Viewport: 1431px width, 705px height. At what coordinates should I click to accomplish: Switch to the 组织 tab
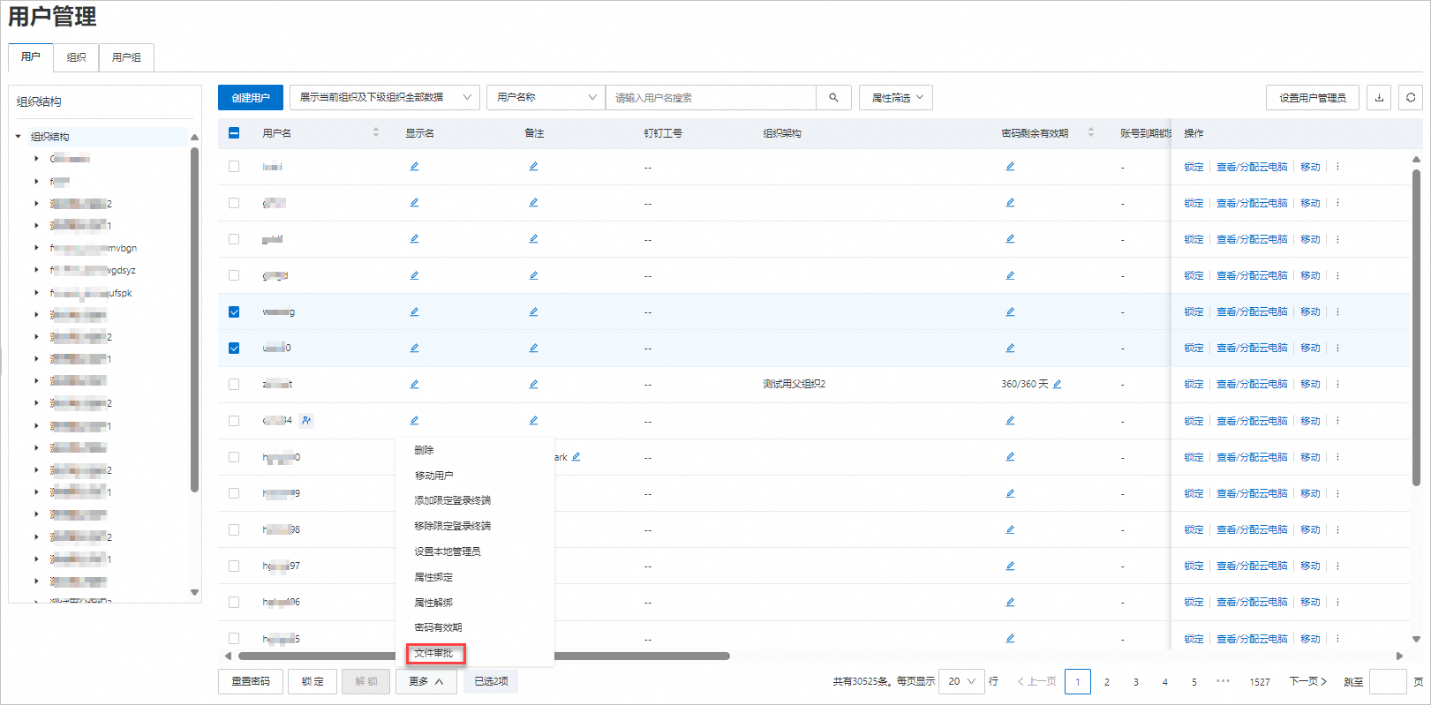coord(77,57)
